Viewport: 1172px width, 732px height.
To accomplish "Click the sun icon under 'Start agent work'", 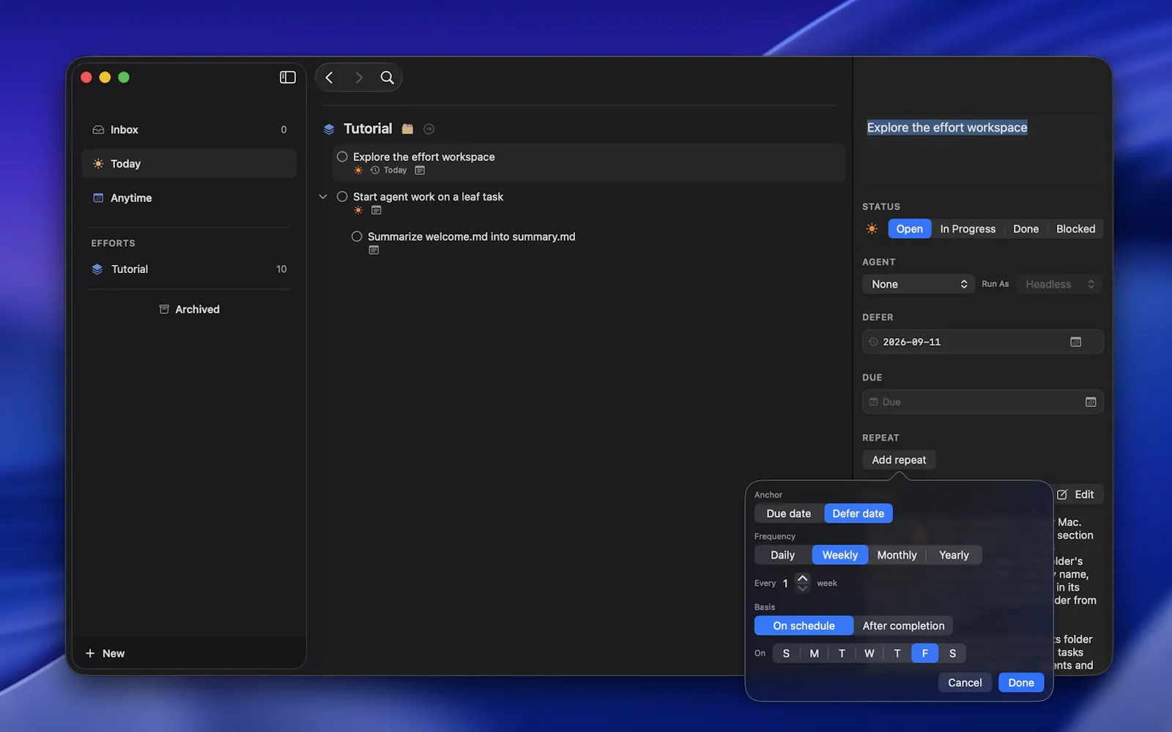I will pos(358,210).
